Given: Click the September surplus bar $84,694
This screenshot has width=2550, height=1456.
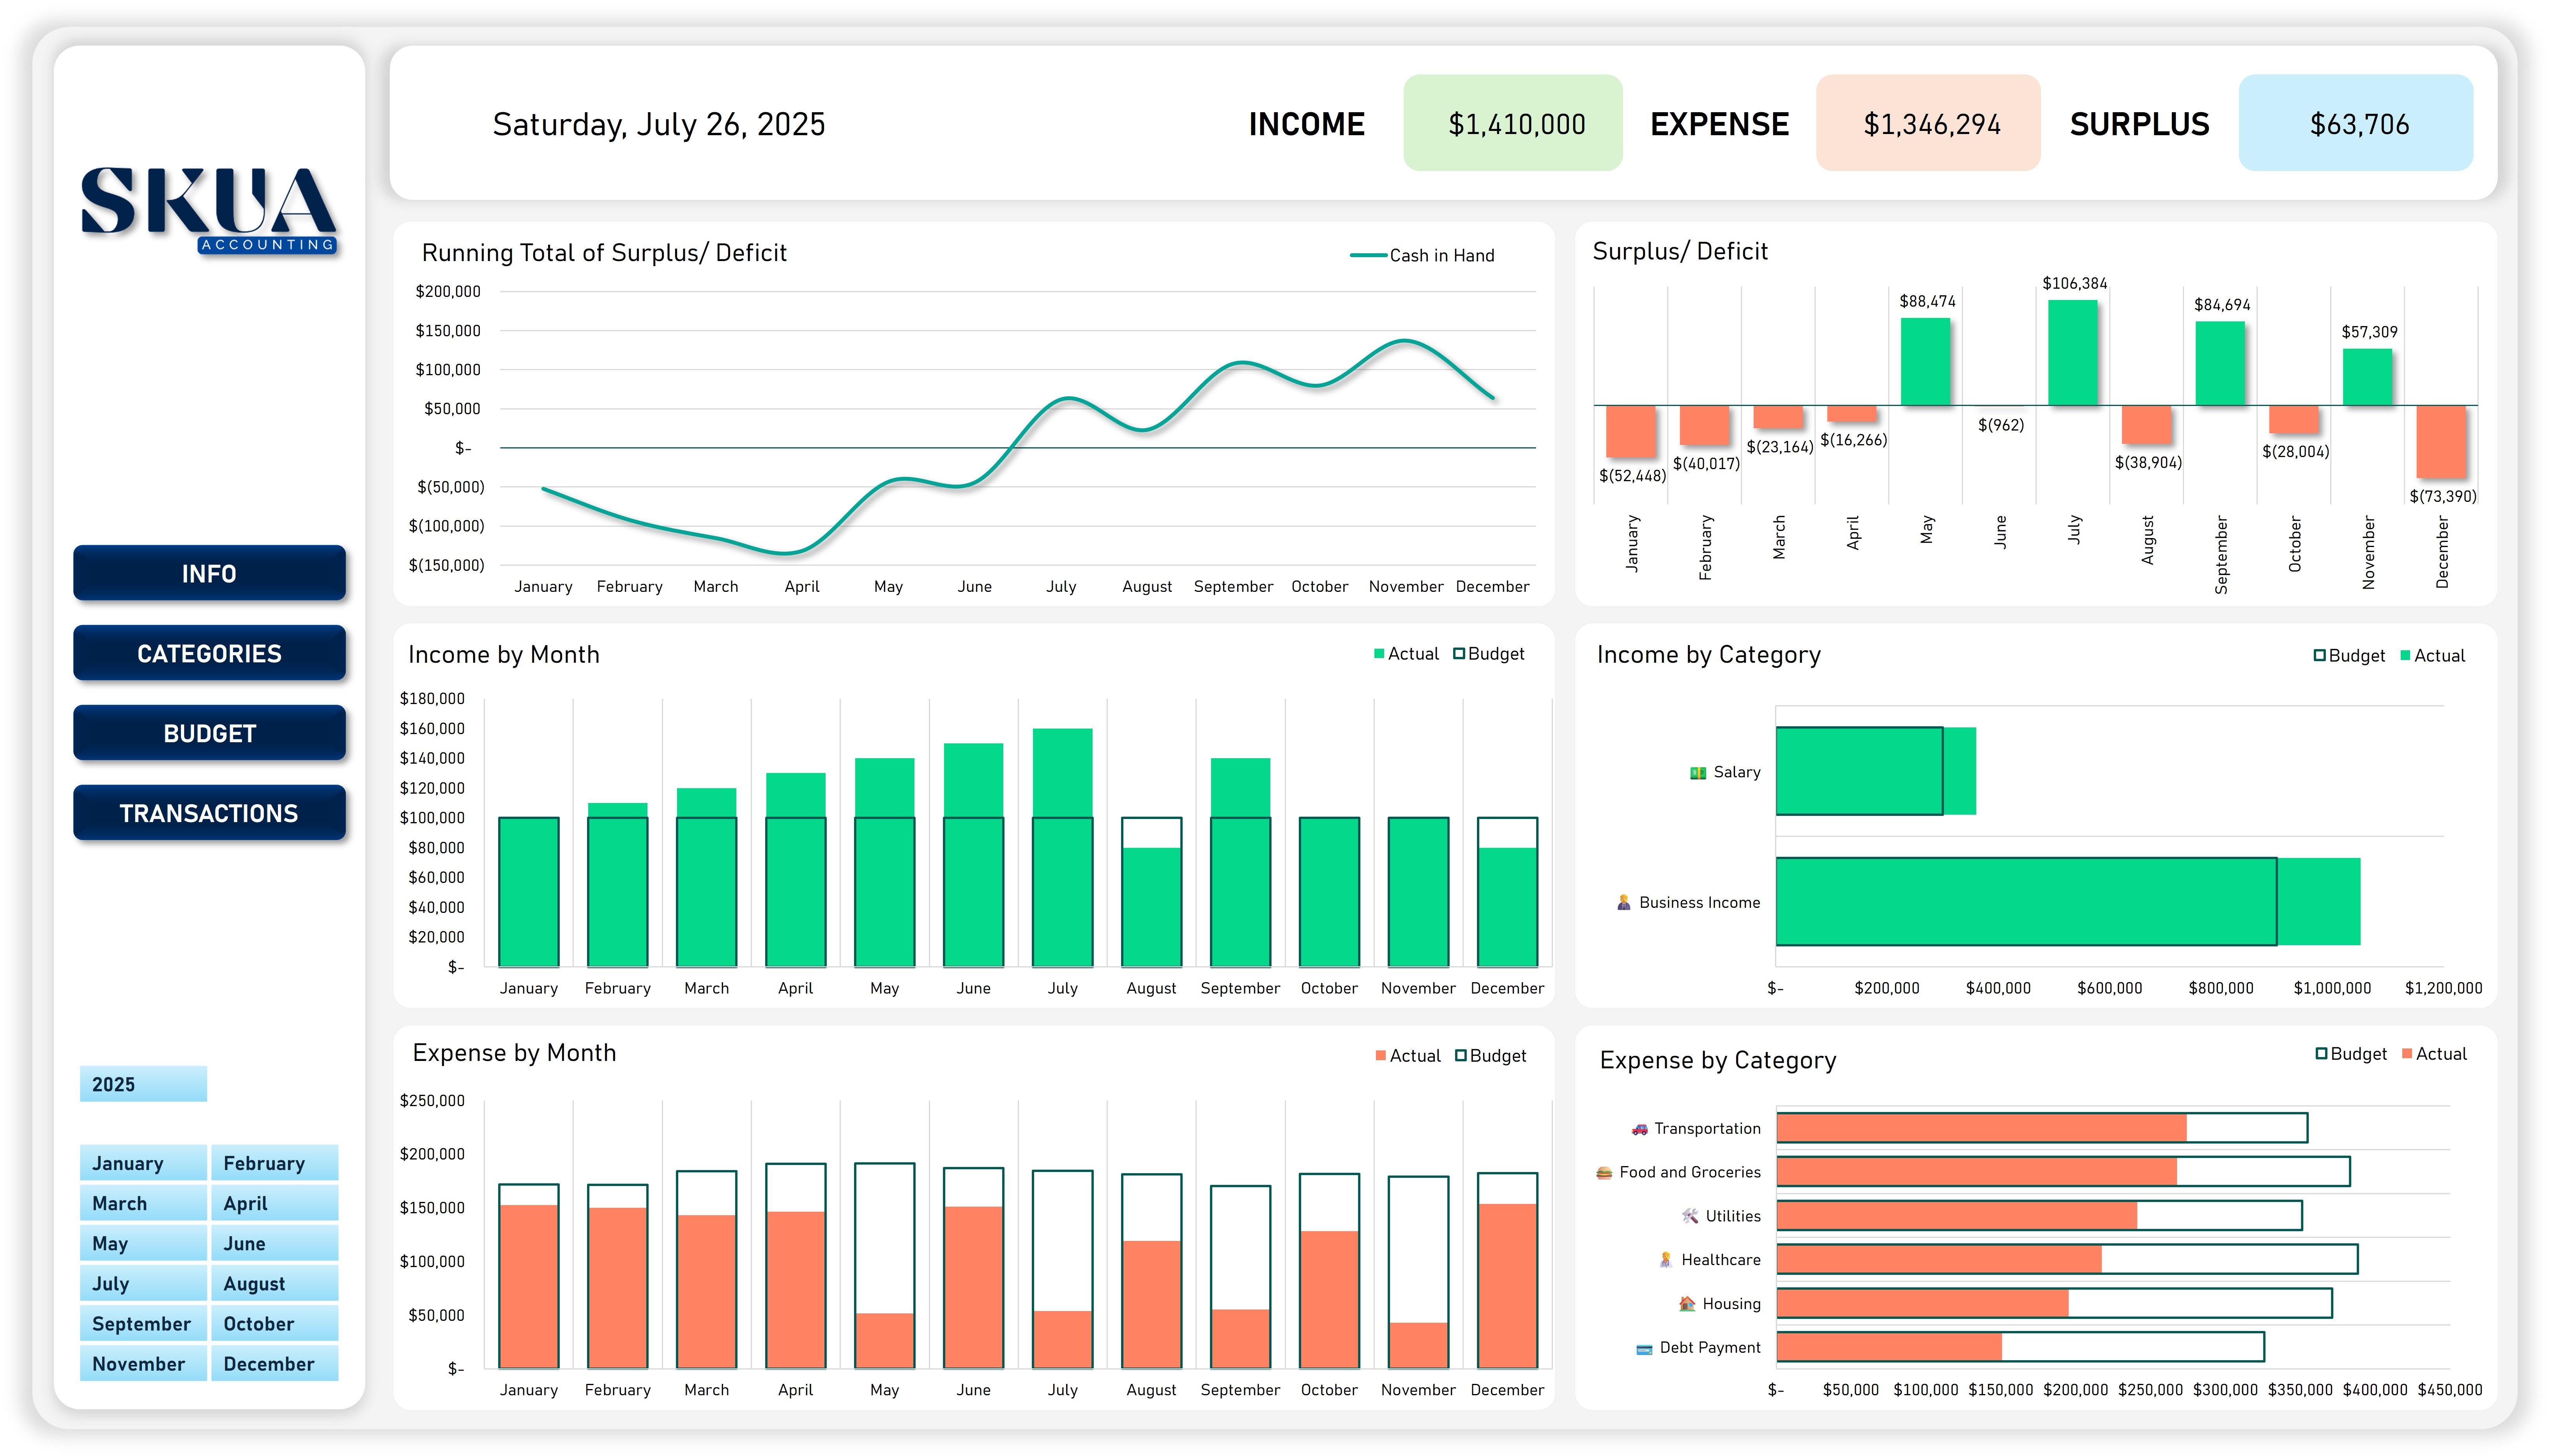Looking at the screenshot, I should point(2220,364).
